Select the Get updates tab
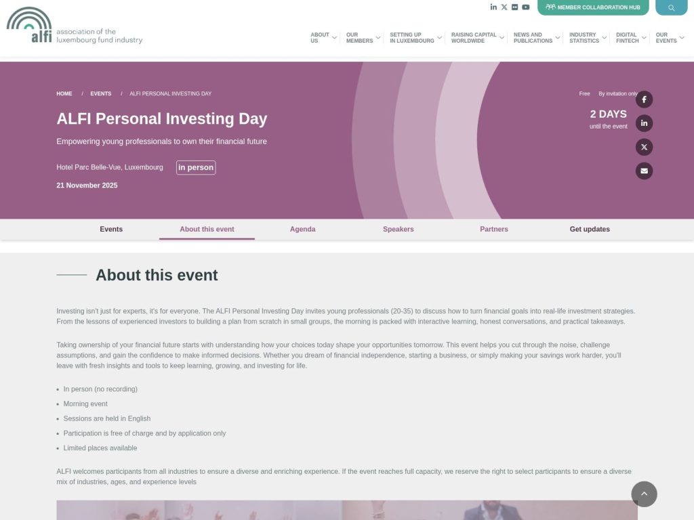The height and width of the screenshot is (520, 694). (x=589, y=229)
